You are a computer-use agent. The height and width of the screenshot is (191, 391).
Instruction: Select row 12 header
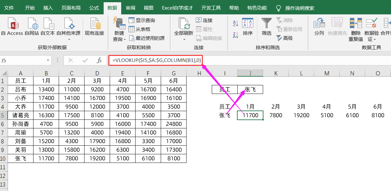pos(4,176)
